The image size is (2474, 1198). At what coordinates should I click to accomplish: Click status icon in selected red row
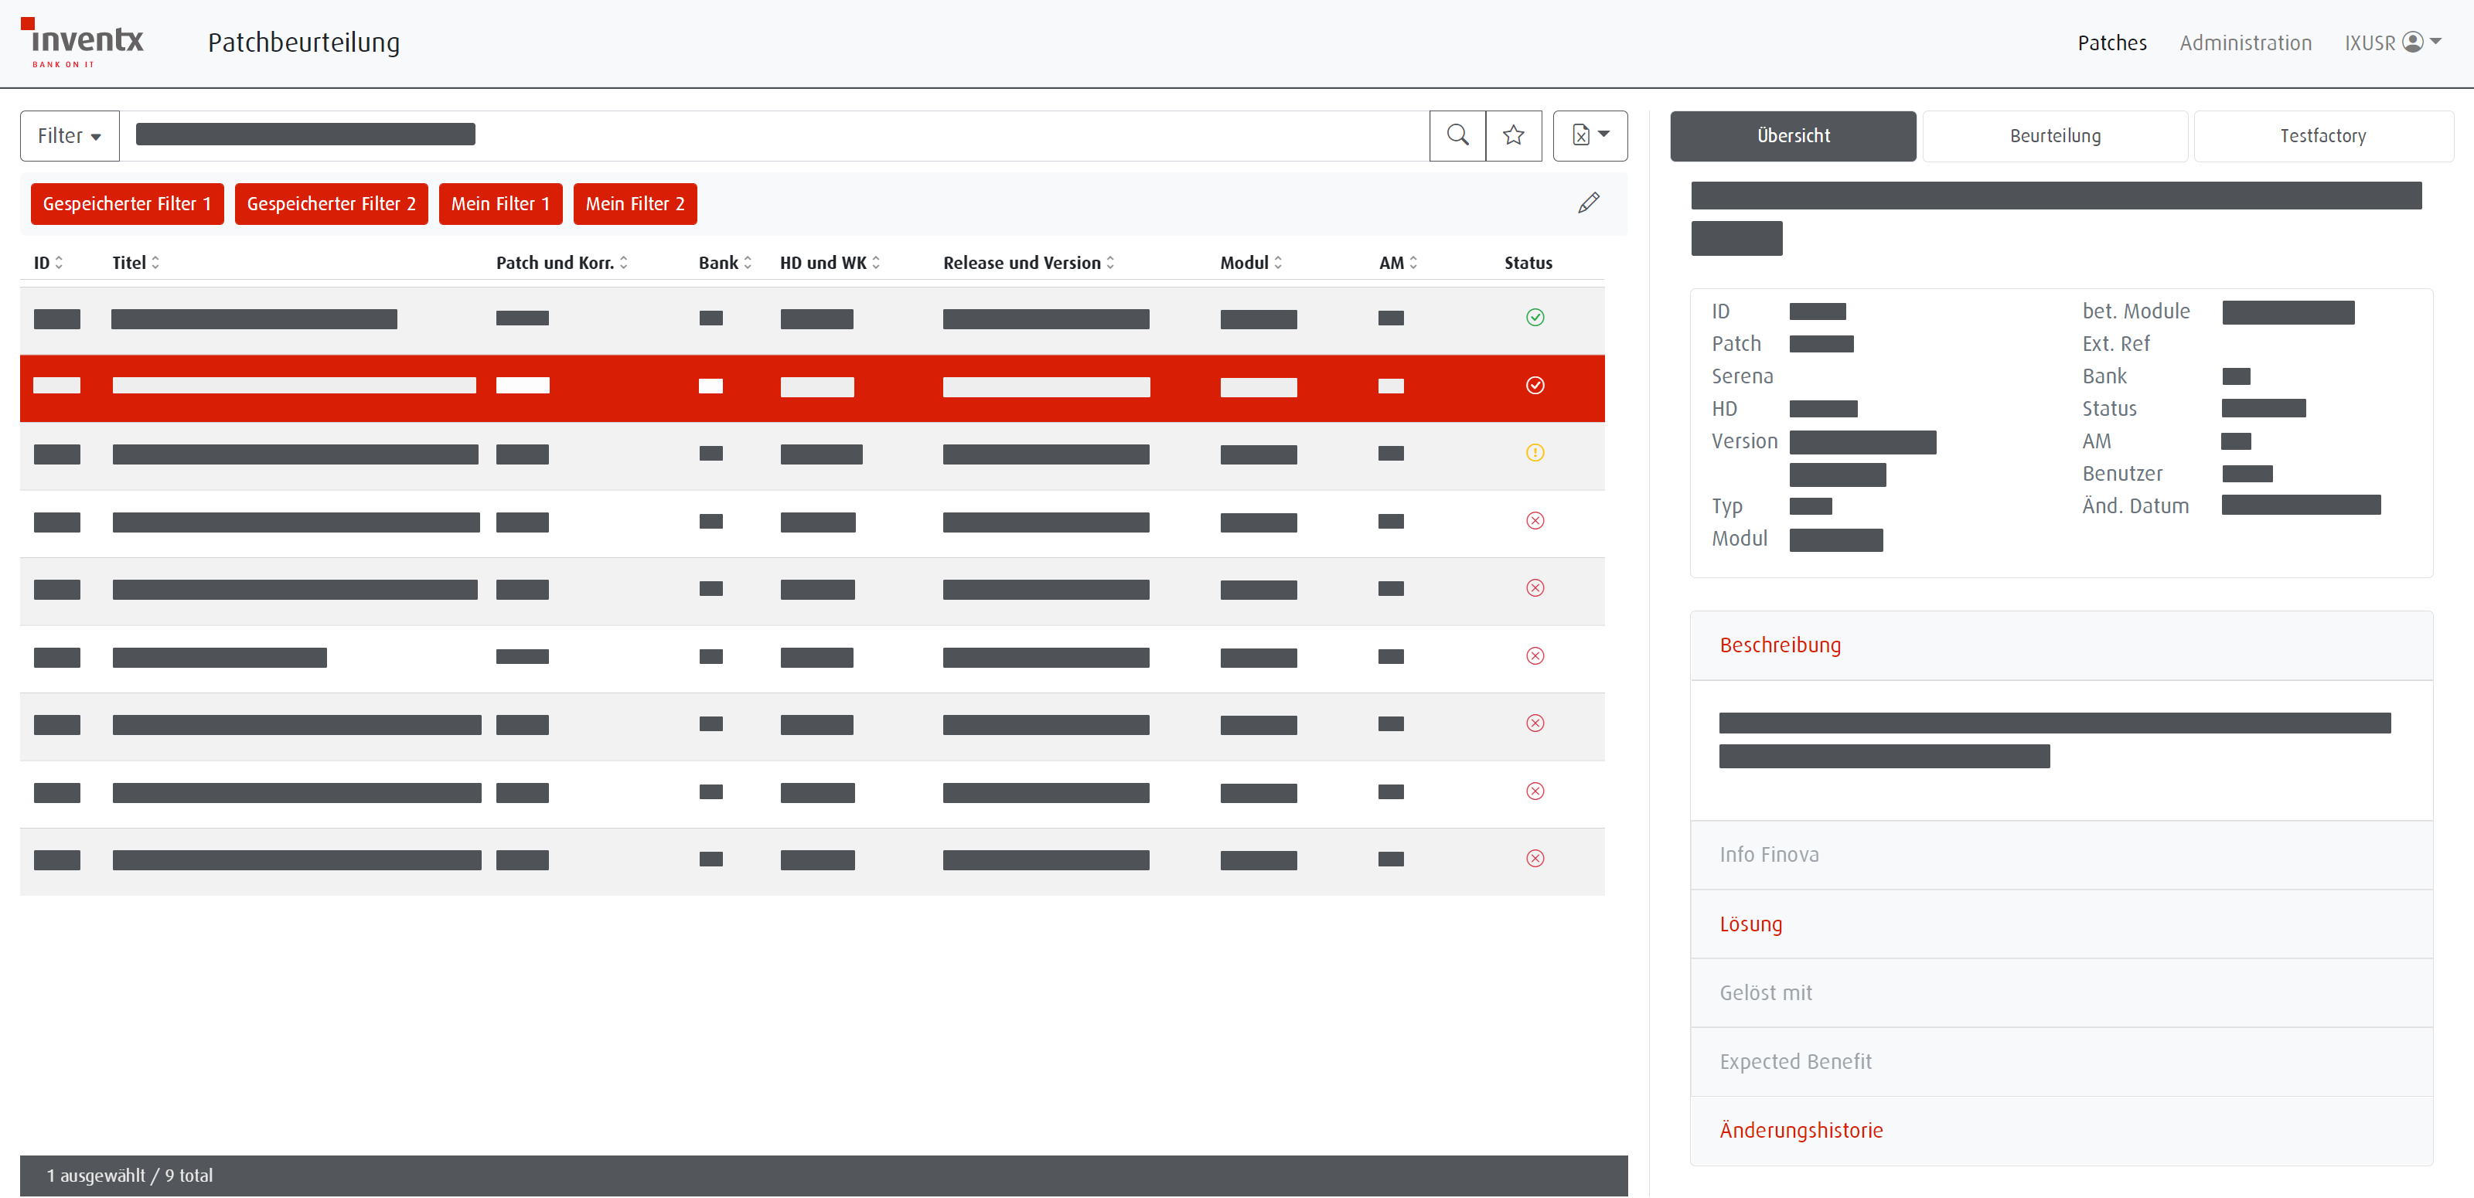point(1535,386)
